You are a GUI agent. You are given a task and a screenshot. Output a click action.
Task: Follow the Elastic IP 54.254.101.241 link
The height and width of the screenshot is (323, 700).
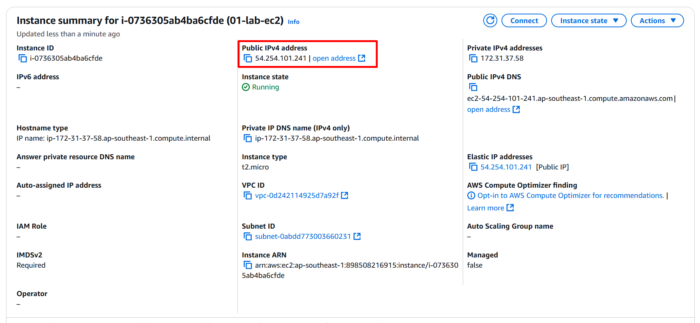506,167
